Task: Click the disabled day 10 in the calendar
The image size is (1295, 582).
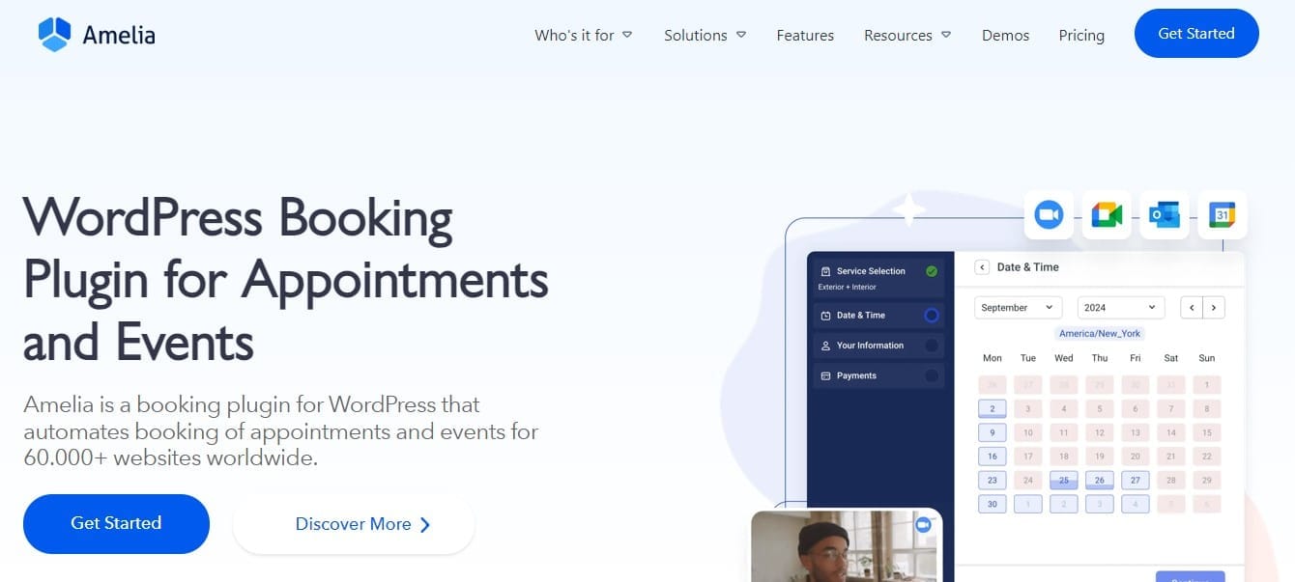Action: [1028, 433]
